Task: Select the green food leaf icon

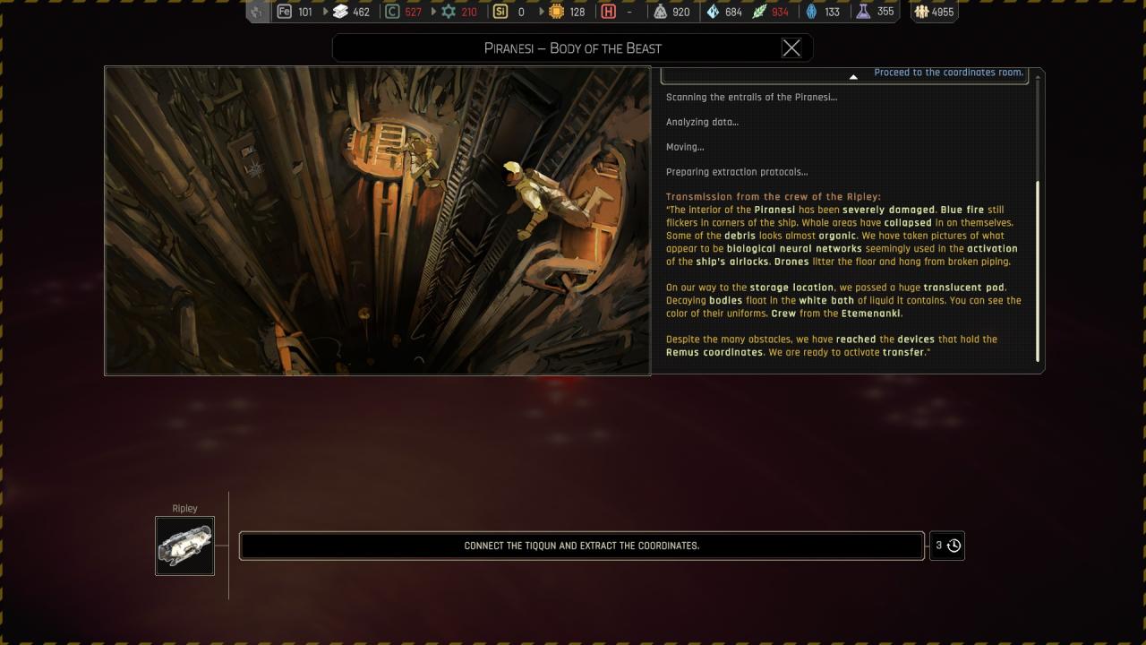Action: pyautogui.click(x=759, y=12)
